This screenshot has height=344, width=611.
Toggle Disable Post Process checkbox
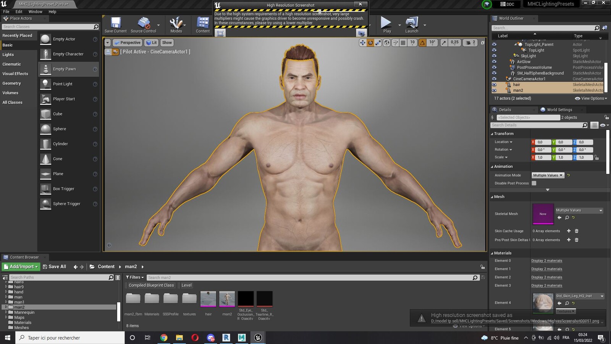tap(534, 183)
